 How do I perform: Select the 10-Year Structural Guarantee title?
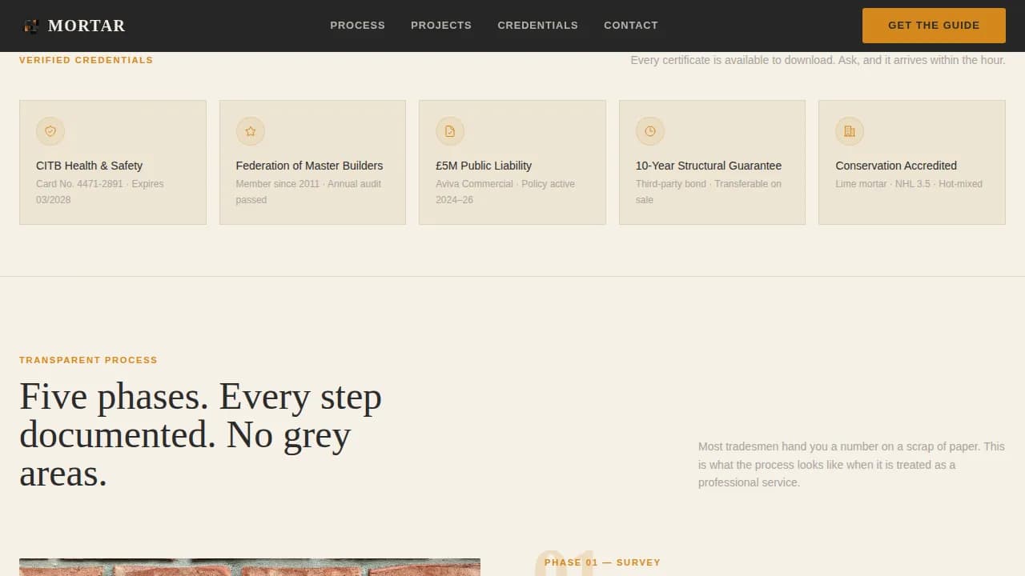(709, 166)
